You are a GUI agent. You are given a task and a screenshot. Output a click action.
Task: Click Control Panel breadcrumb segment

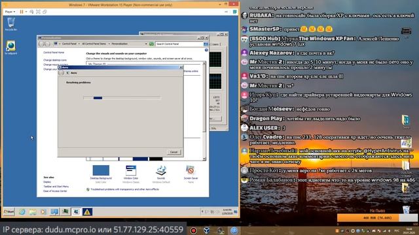coord(69,44)
